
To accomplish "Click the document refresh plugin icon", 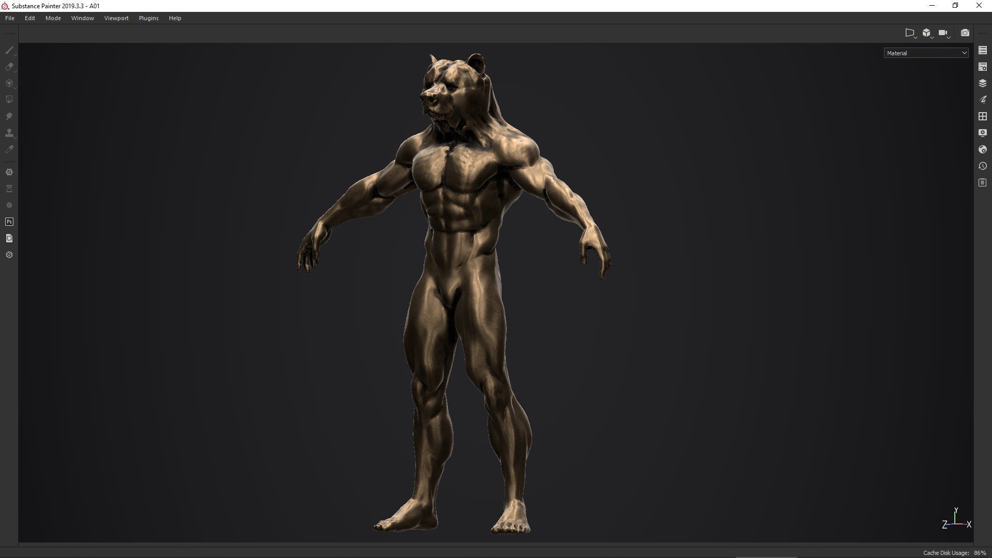I will tap(9, 238).
